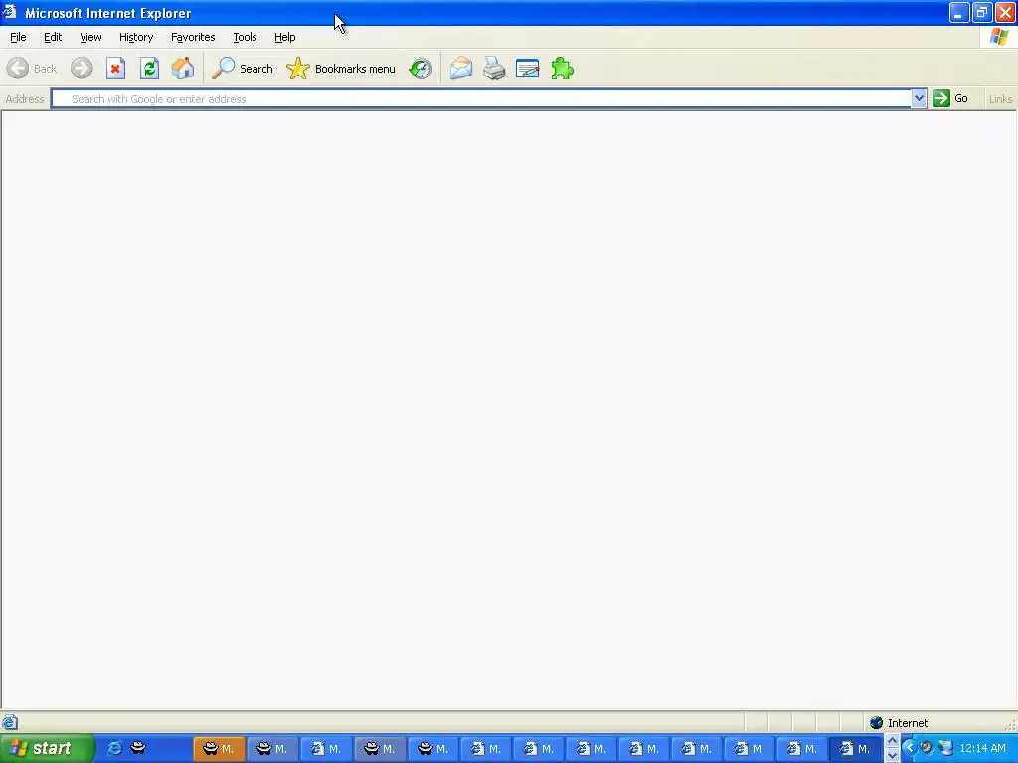The width and height of the screenshot is (1018, 763).
Task: Expand the Links toolbar label
Action: [1000, 99]
